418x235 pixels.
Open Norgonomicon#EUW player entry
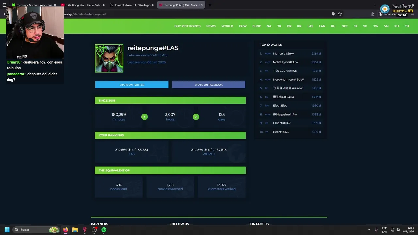[x=288, y=79]
